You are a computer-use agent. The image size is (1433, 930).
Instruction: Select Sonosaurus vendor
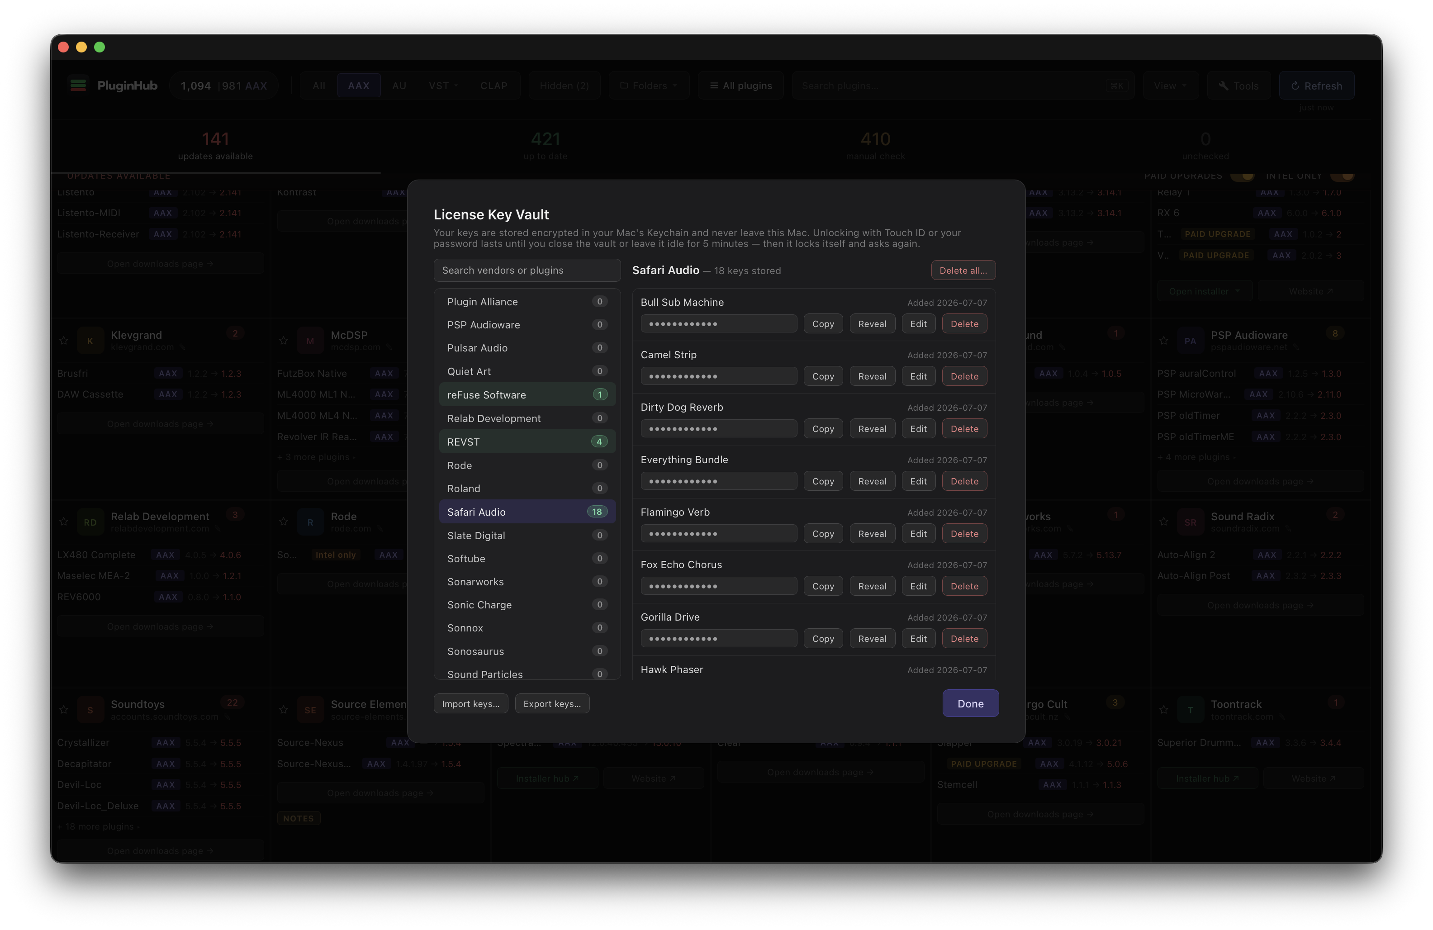[527, 651]
